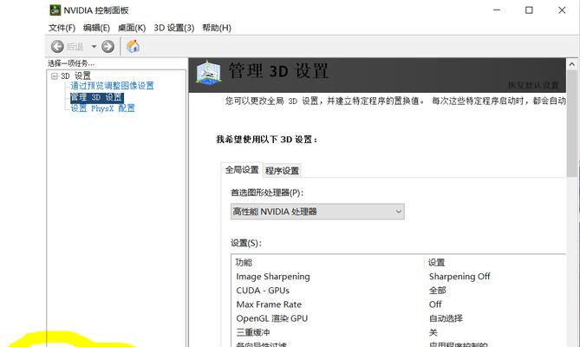This screenshot has height=347, width=580.
Task: Open 设置 PhysX 配置 tree item
Action: pos(103,108)
